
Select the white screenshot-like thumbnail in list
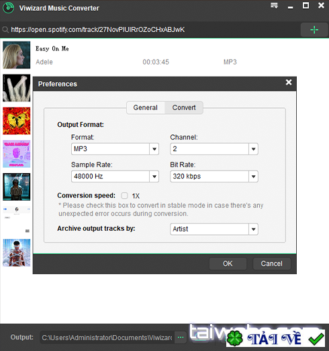tap(16, 220)
